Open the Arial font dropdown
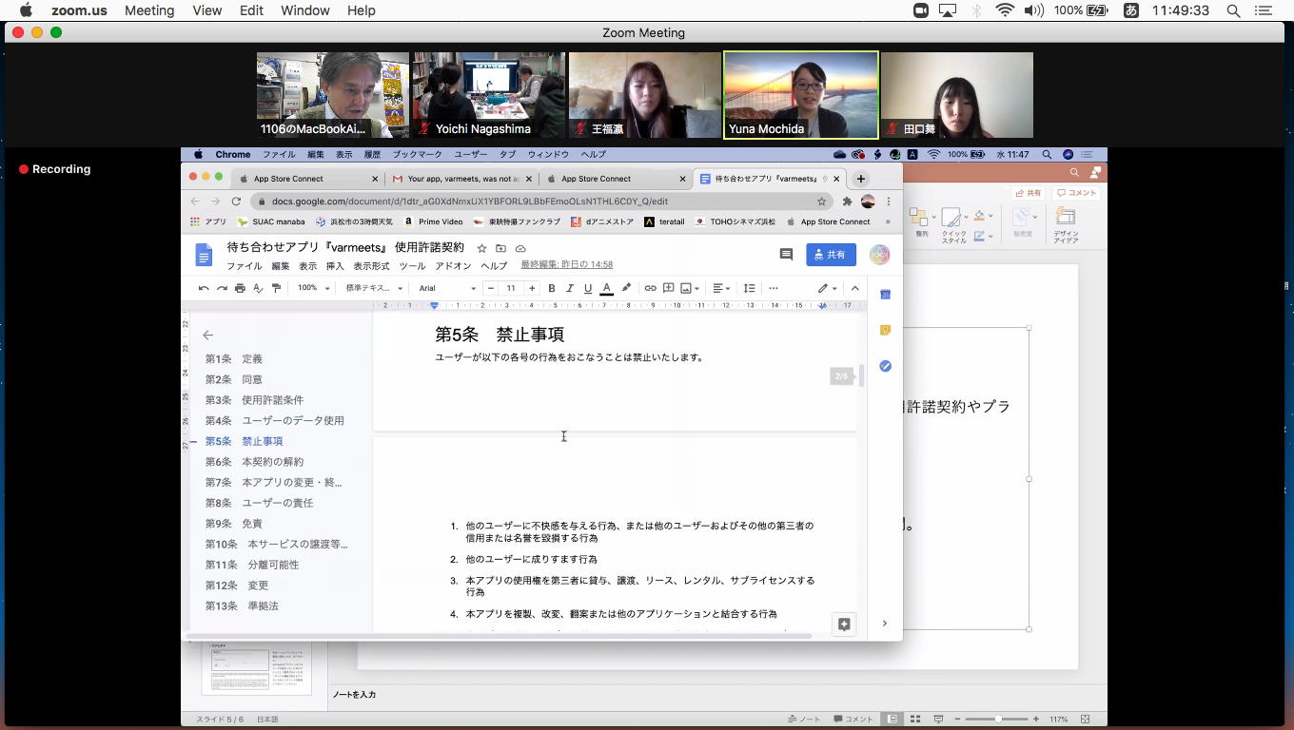The image size is (1294, 730). pos(447,288)
